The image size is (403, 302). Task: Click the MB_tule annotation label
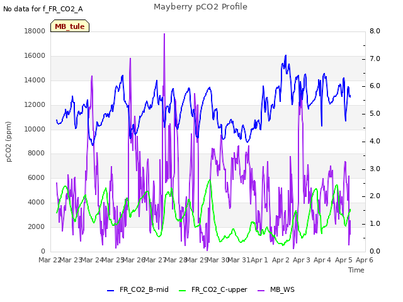tap(70, 26)
